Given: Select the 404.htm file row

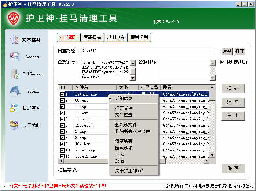Looking at the screenshot, I should (x=134, y=144).
